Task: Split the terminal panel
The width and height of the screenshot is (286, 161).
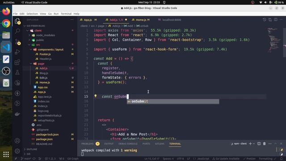Action: click(259, 144)
